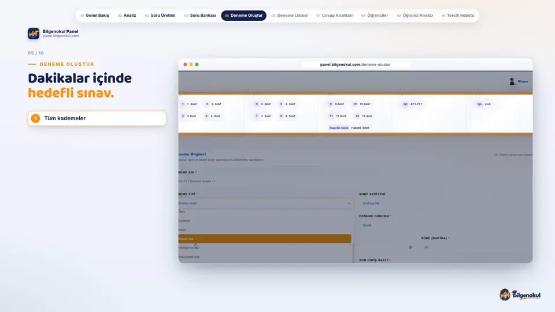Image resolution: width=555 pixels, height=312 pixels.
Task: Select the Tüm kademeler step
Action: click(97, 118)
